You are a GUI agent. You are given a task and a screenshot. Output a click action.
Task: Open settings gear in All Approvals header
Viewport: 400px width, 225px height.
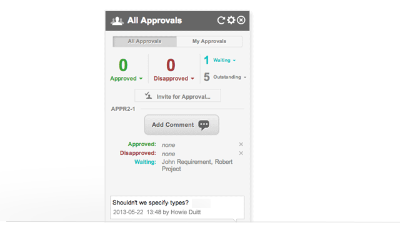231,20
